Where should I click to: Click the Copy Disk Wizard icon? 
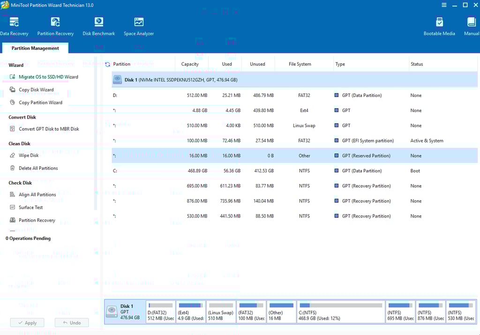tap(12, 89)
